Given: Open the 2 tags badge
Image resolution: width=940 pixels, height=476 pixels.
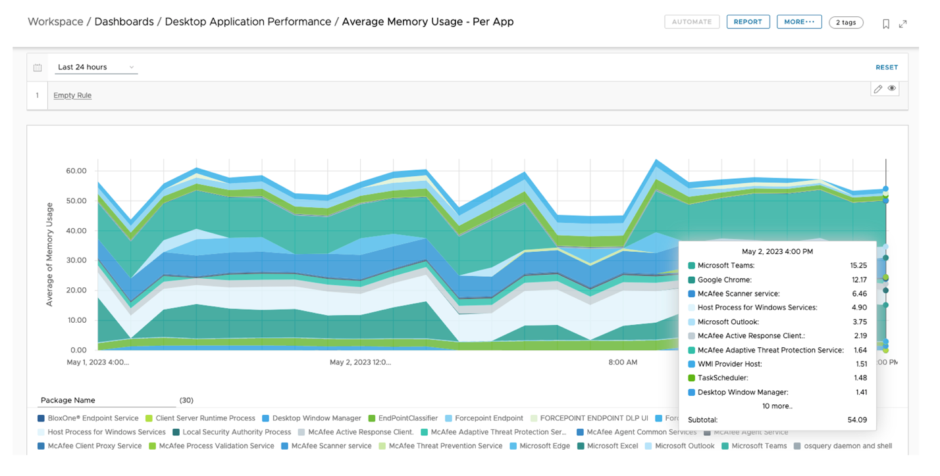Looking at the screenshot, I should click(846, 22).
